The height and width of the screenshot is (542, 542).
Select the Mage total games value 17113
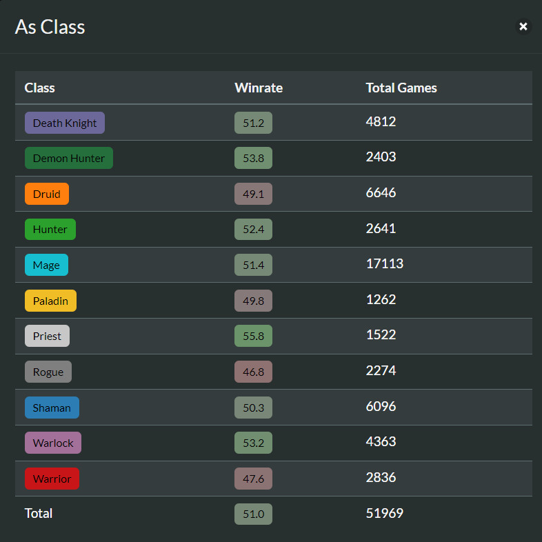coord(384,263)
